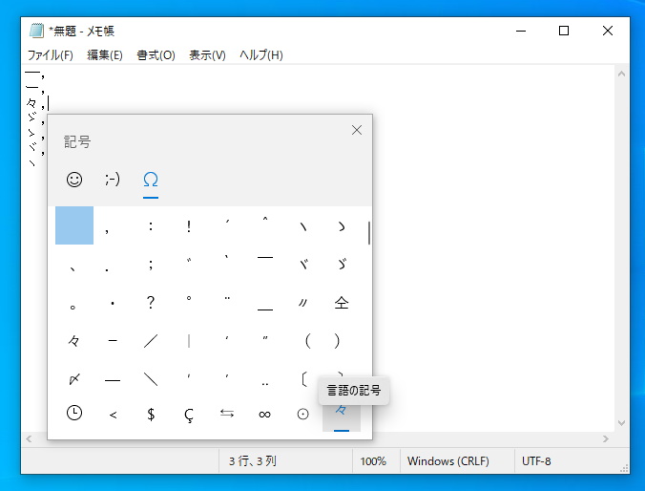Viewport: 645px width, 491px height.
Task: Maximize the メモ帳 window
Action: coord(564,31)
